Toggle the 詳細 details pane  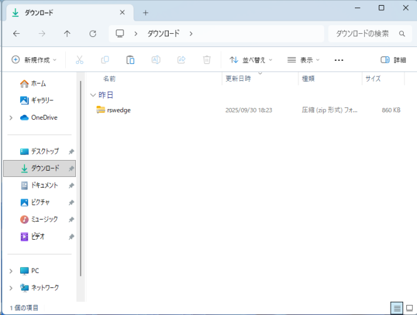(x=393, y=60)
